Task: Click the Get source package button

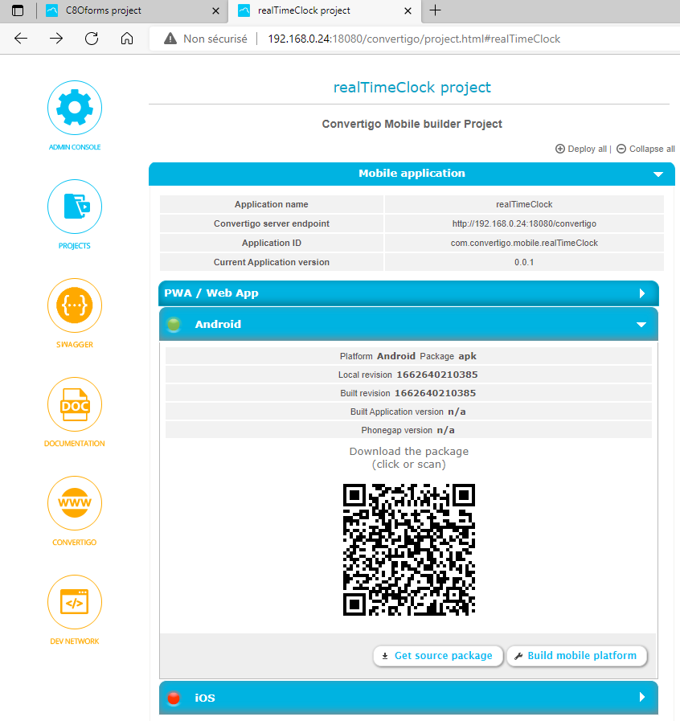Action: click(437, 656)
